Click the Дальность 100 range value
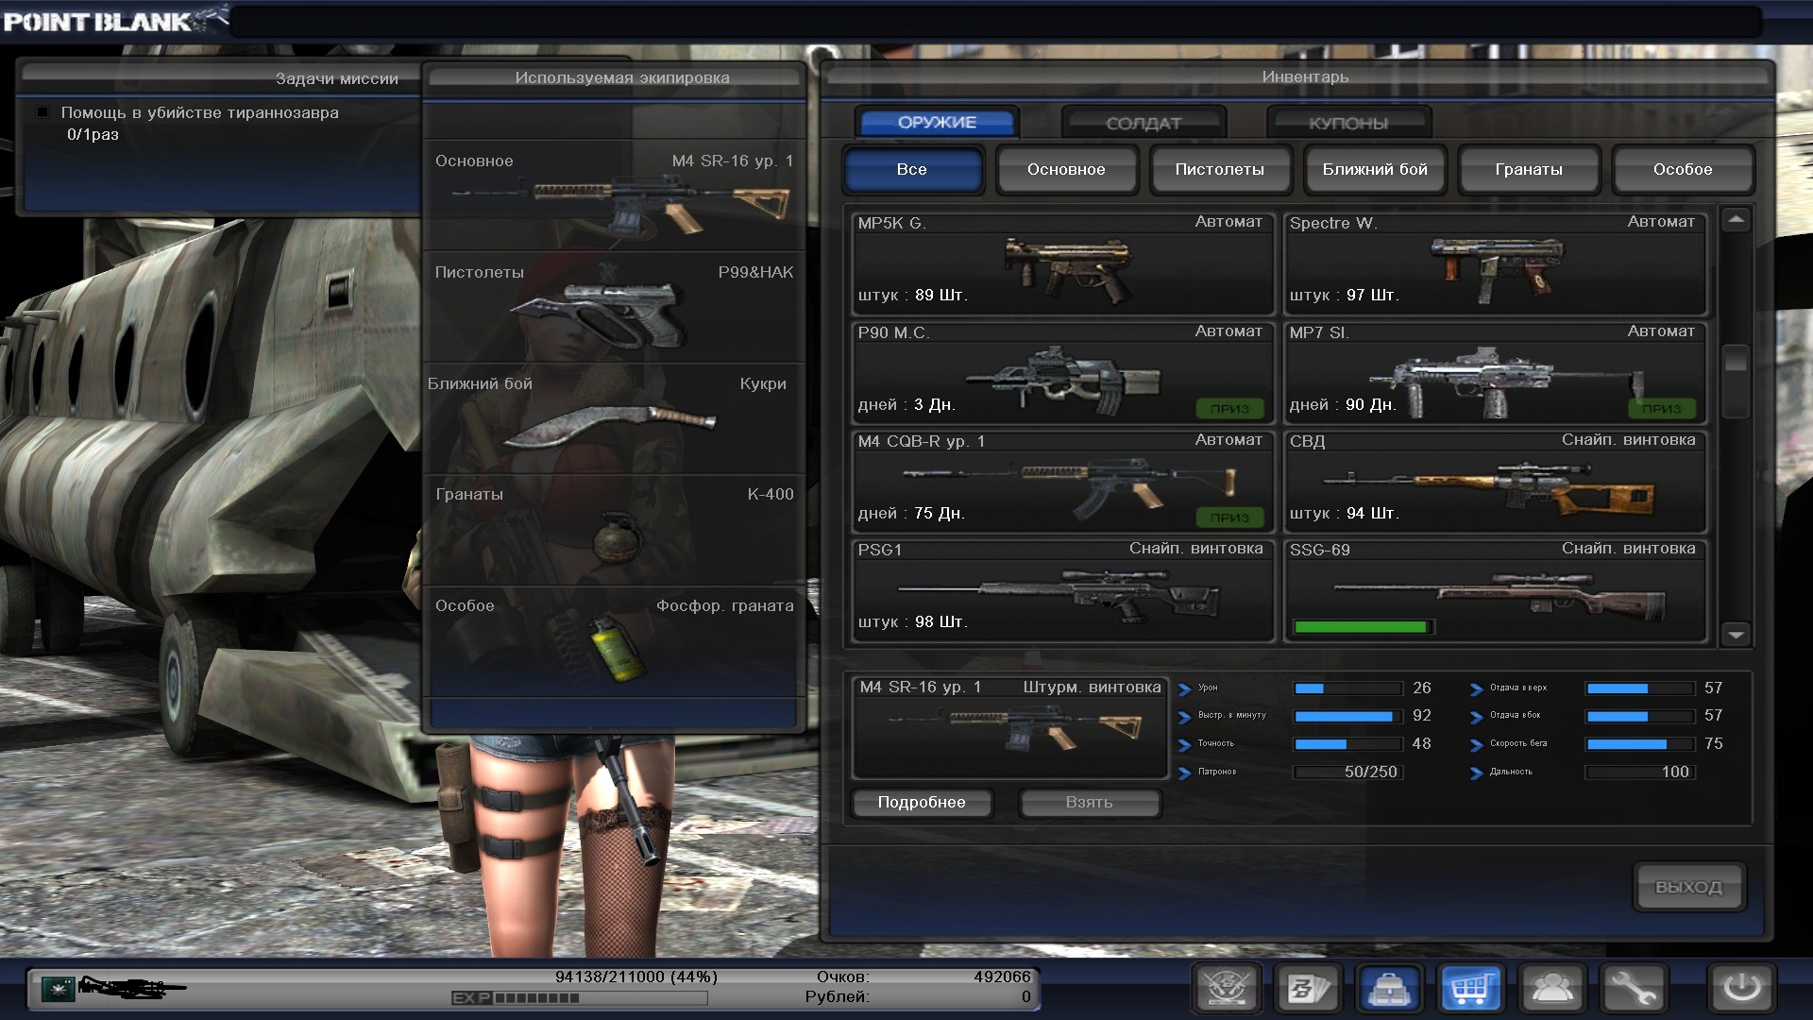This screenshot has width=1813, height=1020. (x=1675, y=772)
